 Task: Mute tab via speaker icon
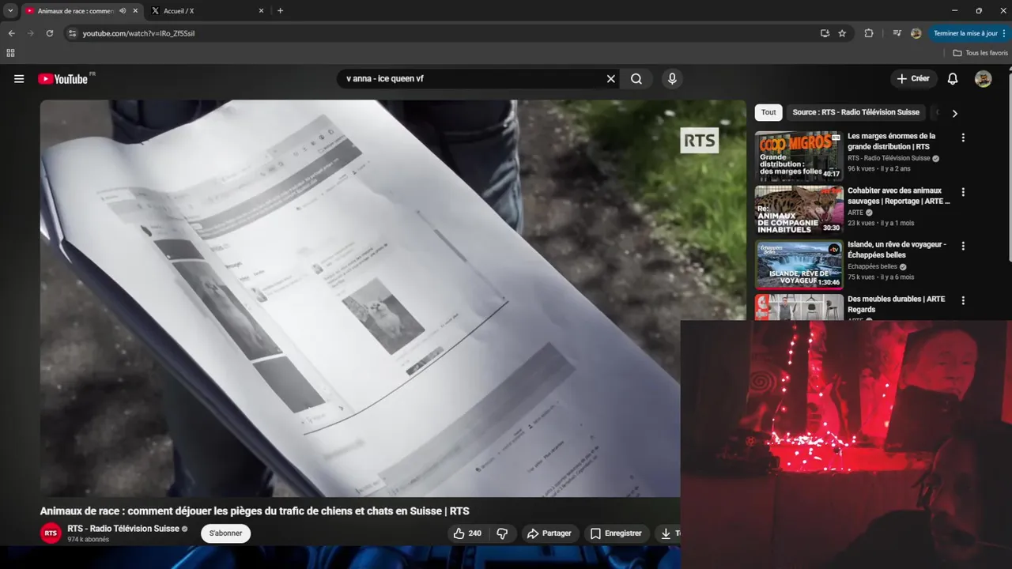click(x=123, y=11)
